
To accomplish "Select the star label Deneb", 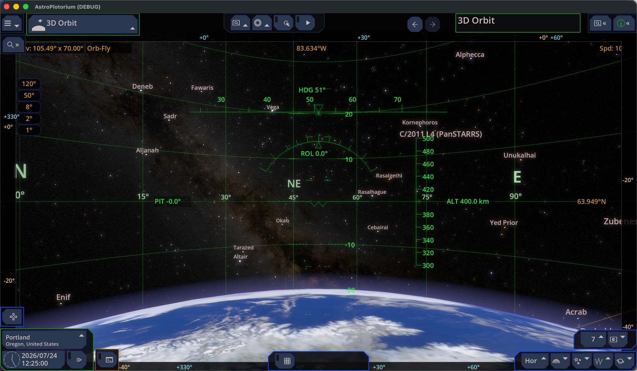I will [x=142, y=87].
